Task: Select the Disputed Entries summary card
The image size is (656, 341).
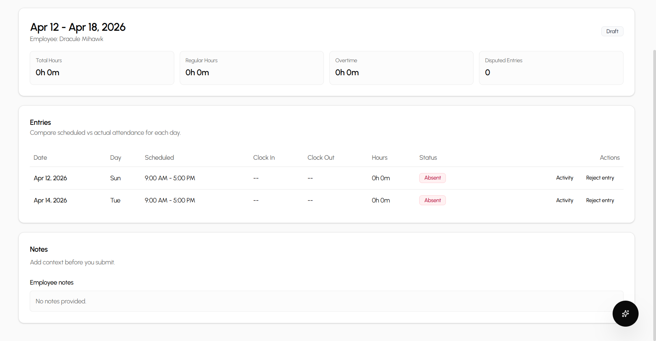Action: pyautogui.click(x=551, y=68)
